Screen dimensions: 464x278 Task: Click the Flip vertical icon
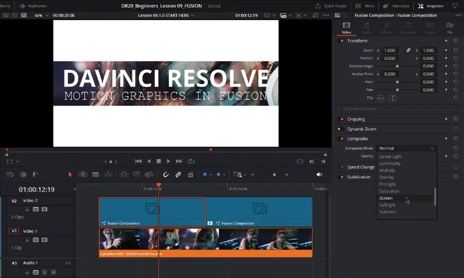(x=392, y=98)
